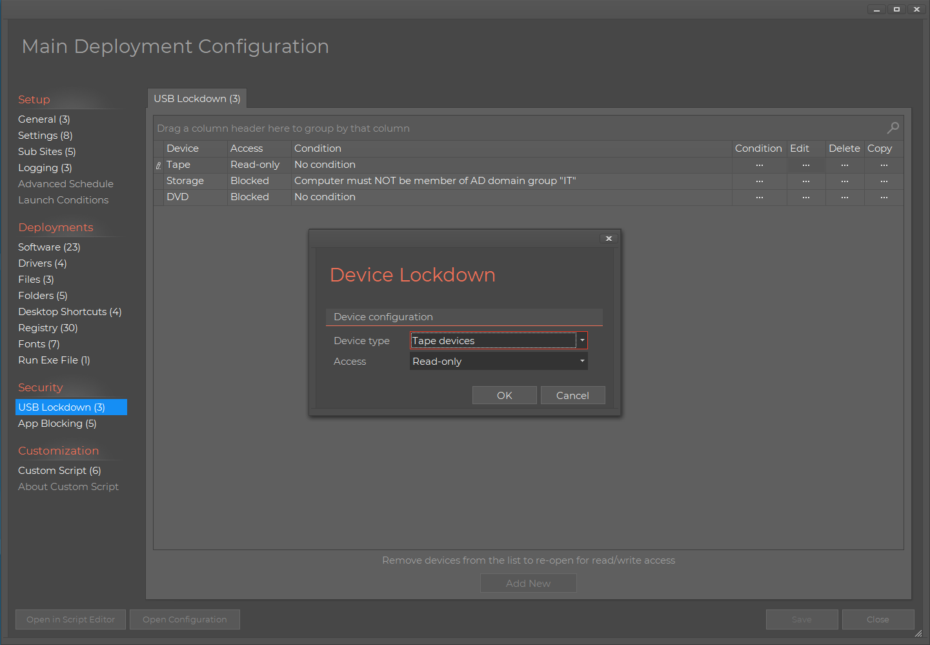
Task: Open Software (23) deployments
Action: coord(49,247)
